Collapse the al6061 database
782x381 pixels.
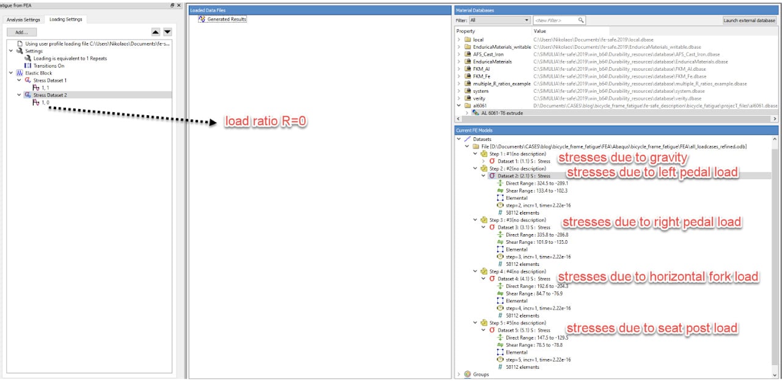click(459, 105)
